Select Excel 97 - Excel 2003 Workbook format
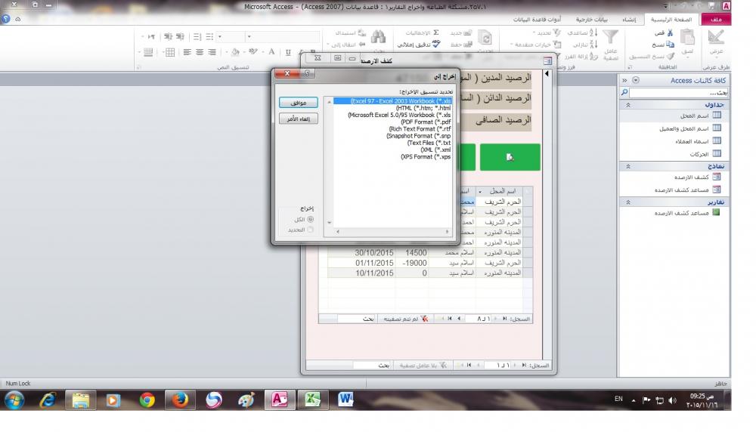 click(x=393, y=101)
